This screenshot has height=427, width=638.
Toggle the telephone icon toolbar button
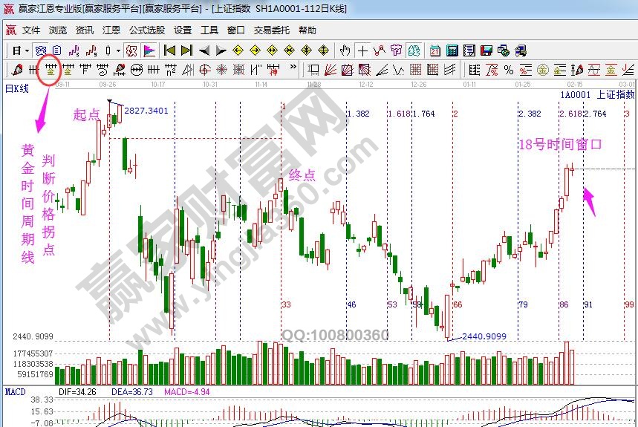(521, 50)
